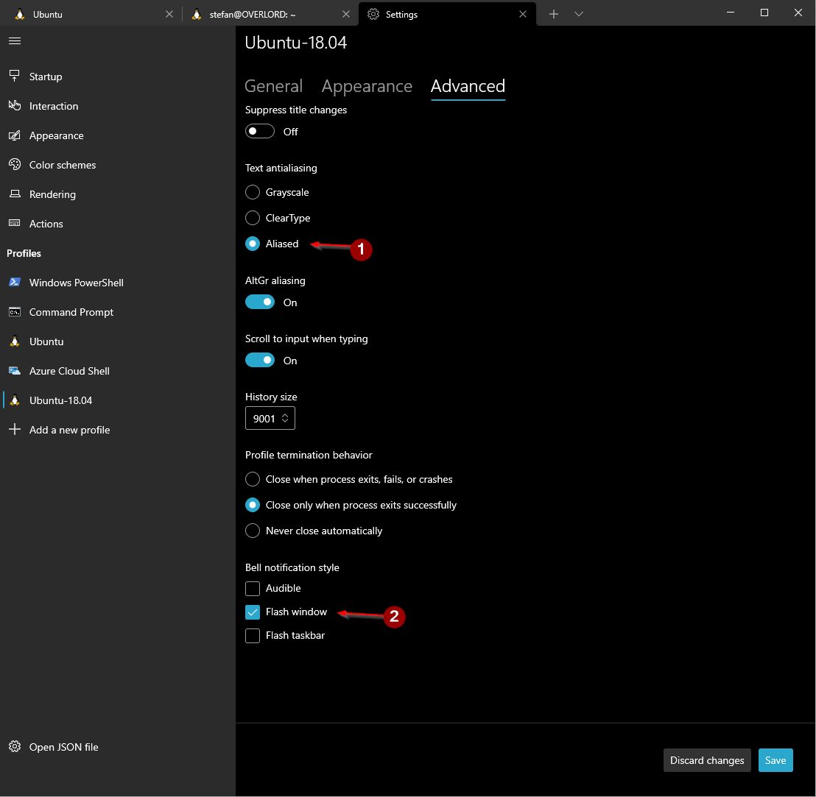
Task: Click the Windows PowerShell profile icon
Action: [15, 283]
